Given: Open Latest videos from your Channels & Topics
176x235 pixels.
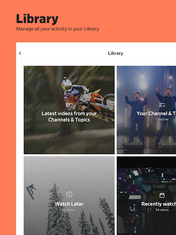Looking at the screenshot, I should point(69,117).
